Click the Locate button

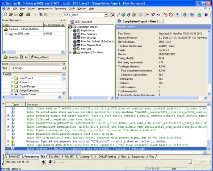pos(202,162)
